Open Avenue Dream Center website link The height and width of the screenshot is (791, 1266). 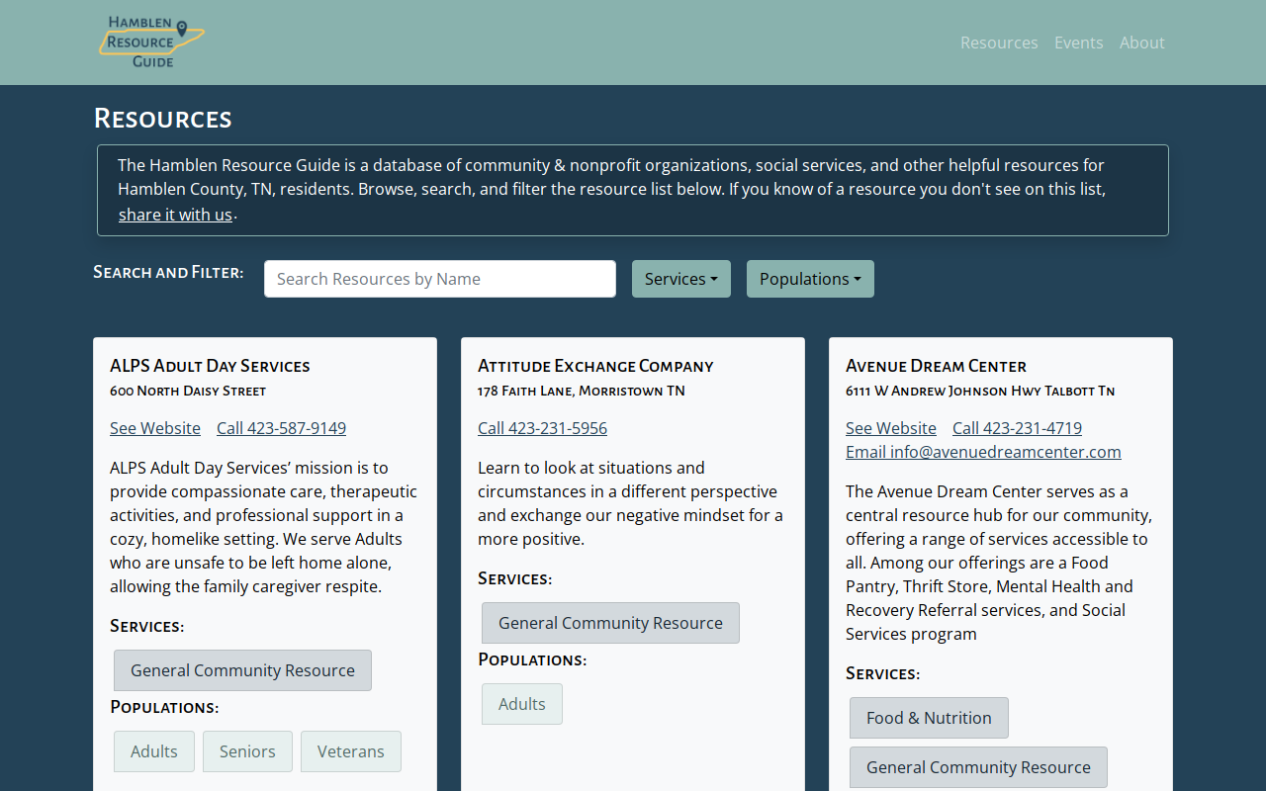point(891,428)
